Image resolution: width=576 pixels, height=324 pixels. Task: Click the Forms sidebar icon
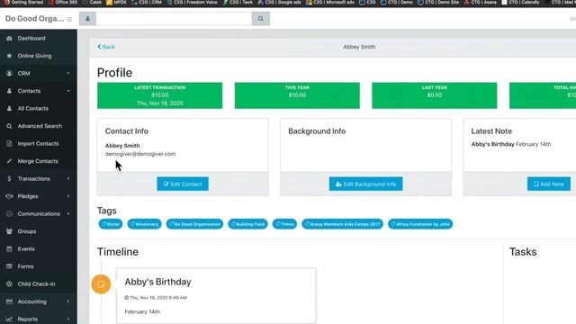[x=9, y=266]
